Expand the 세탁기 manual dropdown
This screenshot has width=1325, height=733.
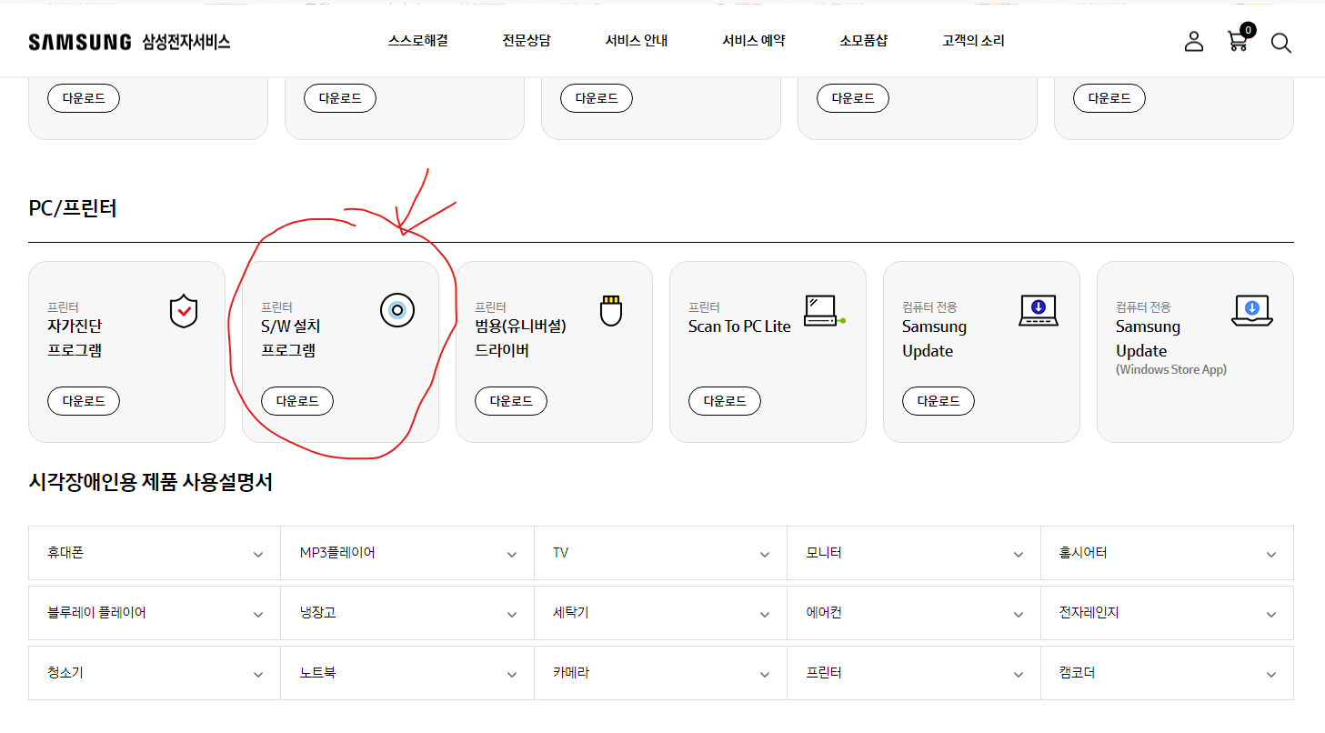[661, 613]
